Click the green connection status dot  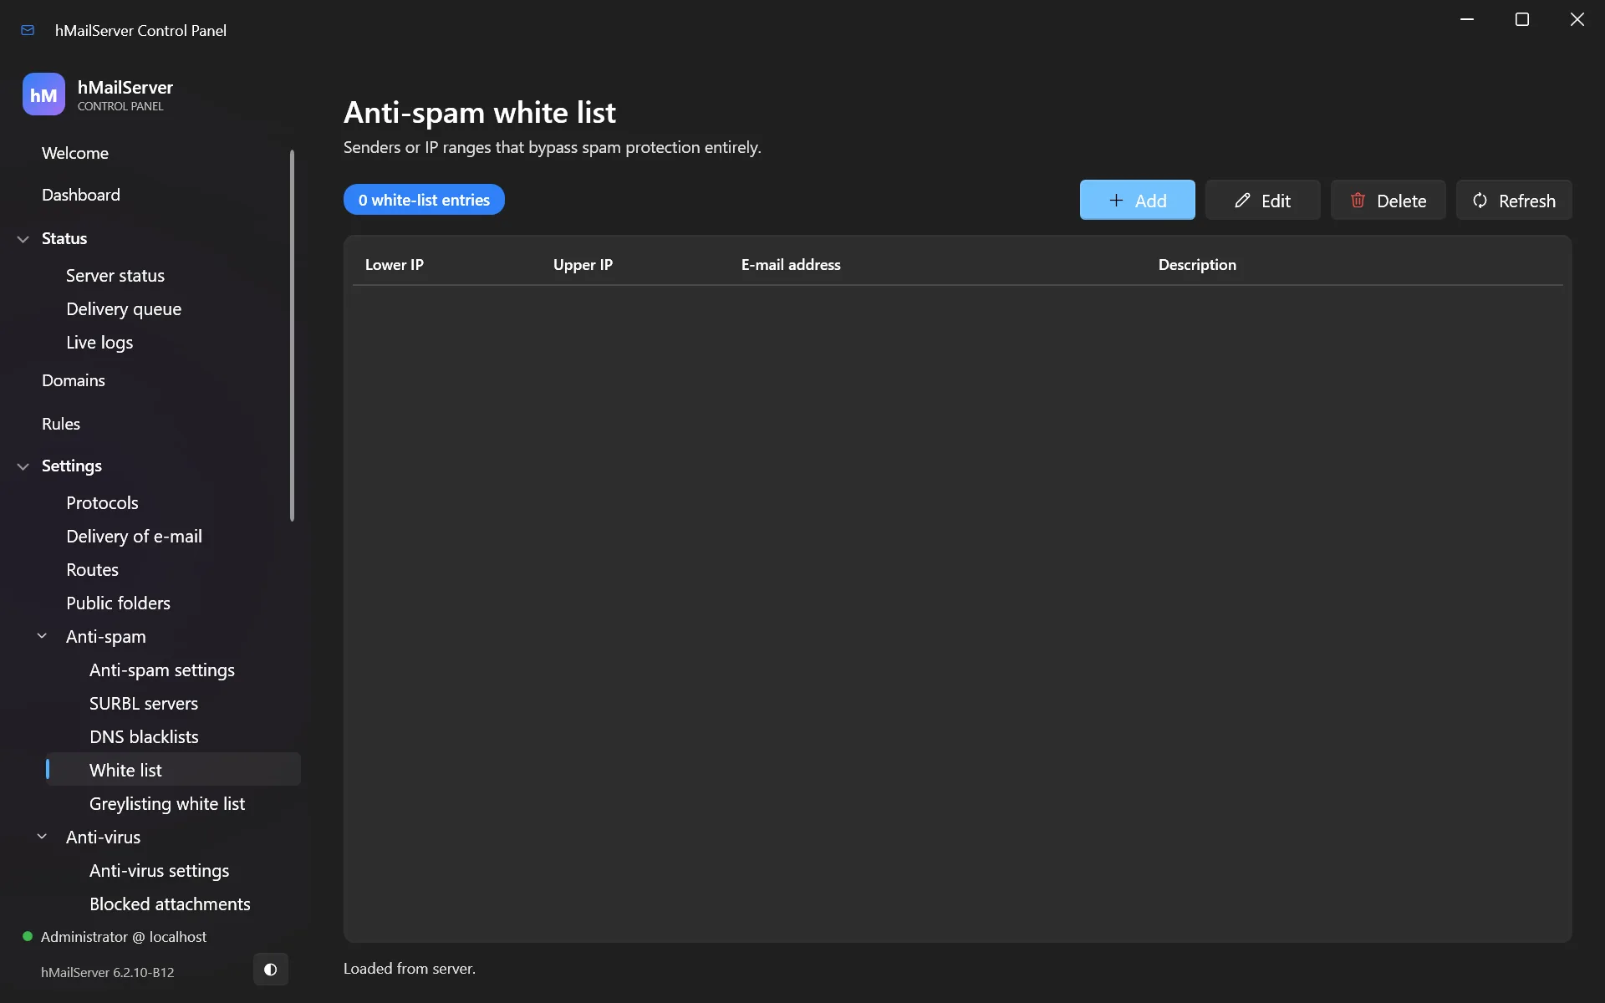28,936
